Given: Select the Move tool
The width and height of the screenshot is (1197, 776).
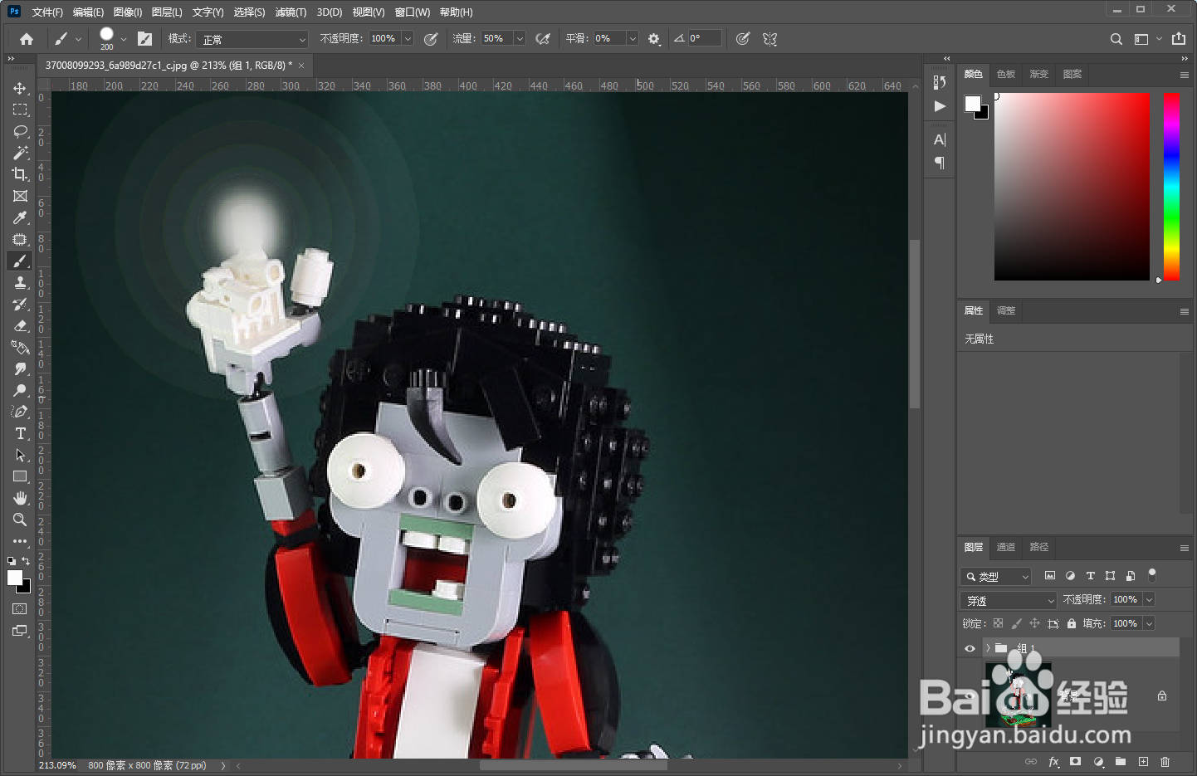Looking at the screenshot, I should tap(20, 88).
